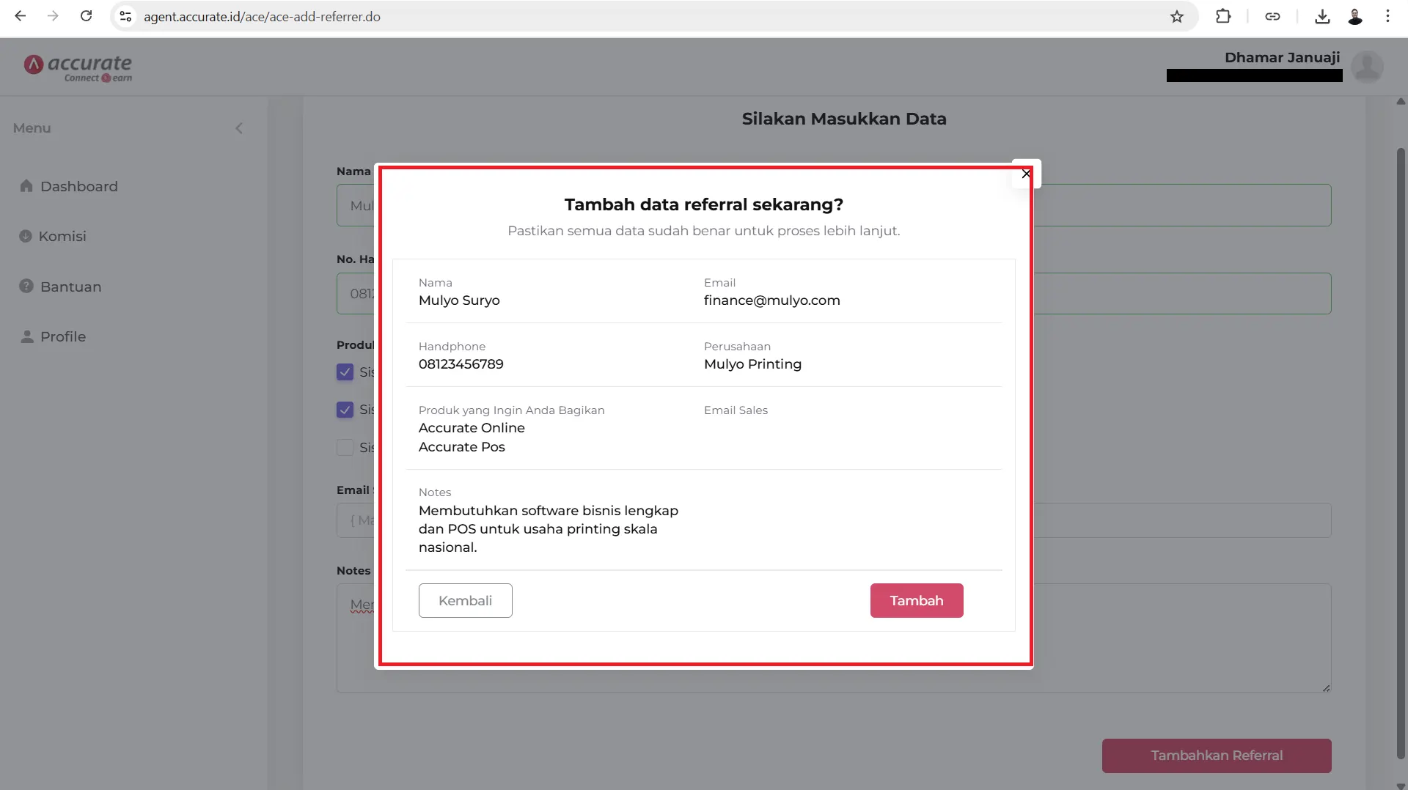Toggle the second checked product checkbox
1408x790 pixels.
coord(345,410)
